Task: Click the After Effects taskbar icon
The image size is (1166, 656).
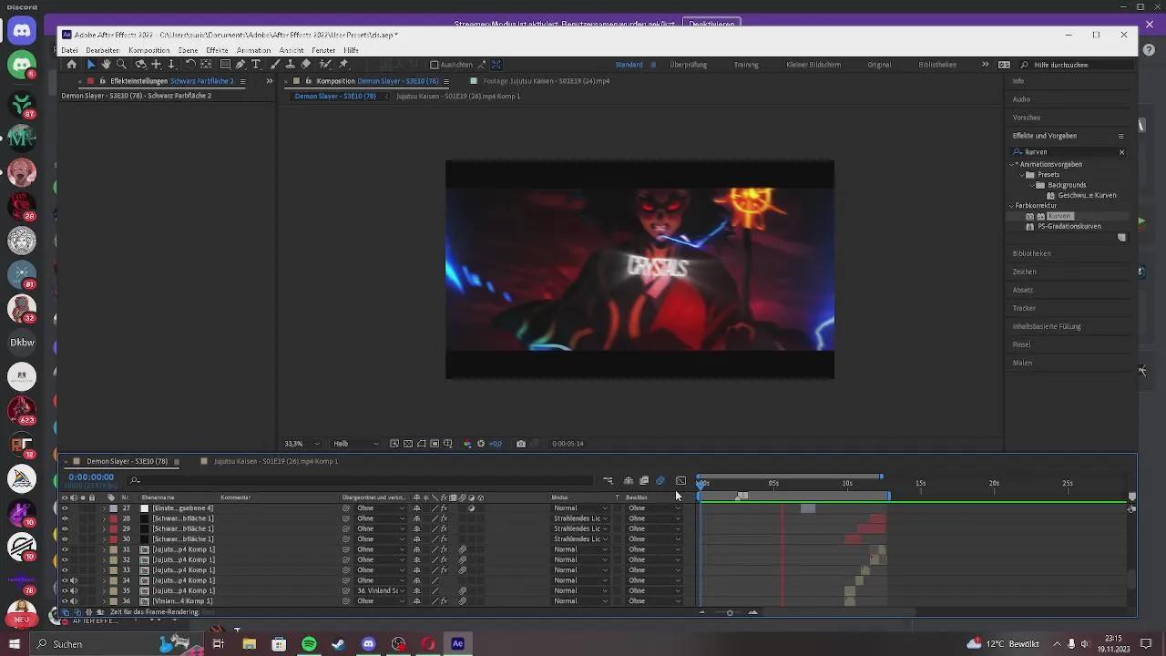Action: pos(457,644)
